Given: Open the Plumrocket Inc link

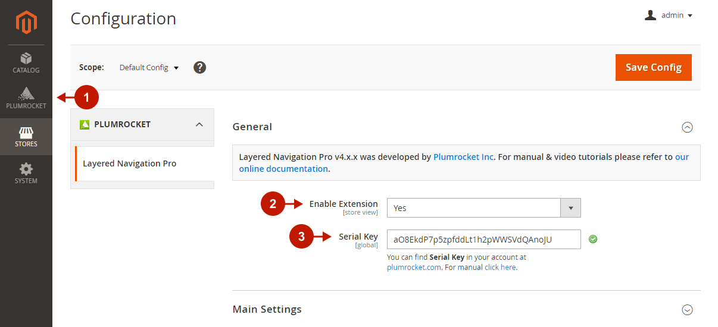Looking at the screenshot, I should pos(464,157).
